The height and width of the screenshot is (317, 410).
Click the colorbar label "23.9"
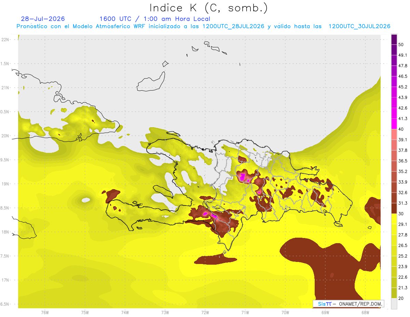tap(403, 267)
